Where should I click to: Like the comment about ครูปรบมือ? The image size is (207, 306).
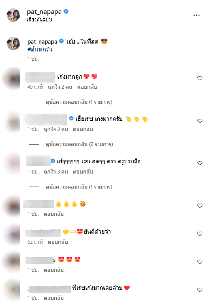[x=200, y=163]
